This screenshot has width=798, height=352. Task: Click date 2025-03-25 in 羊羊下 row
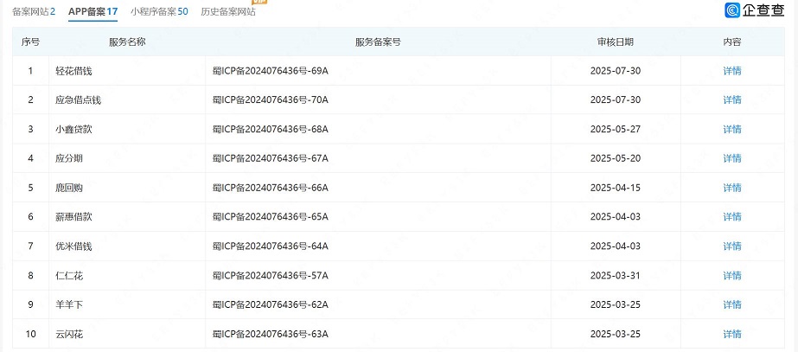tap(616, 305)
